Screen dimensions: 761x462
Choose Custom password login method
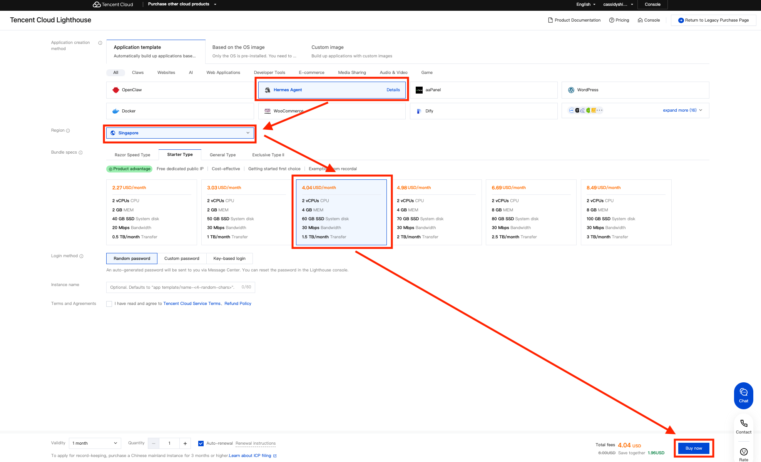(182, 258)
